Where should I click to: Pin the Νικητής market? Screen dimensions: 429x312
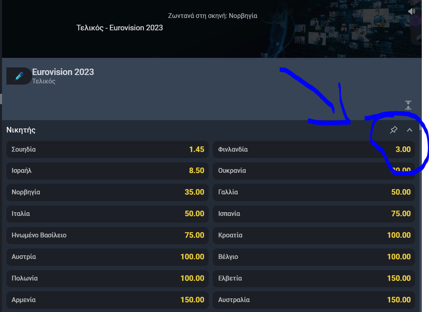[393, 130]
